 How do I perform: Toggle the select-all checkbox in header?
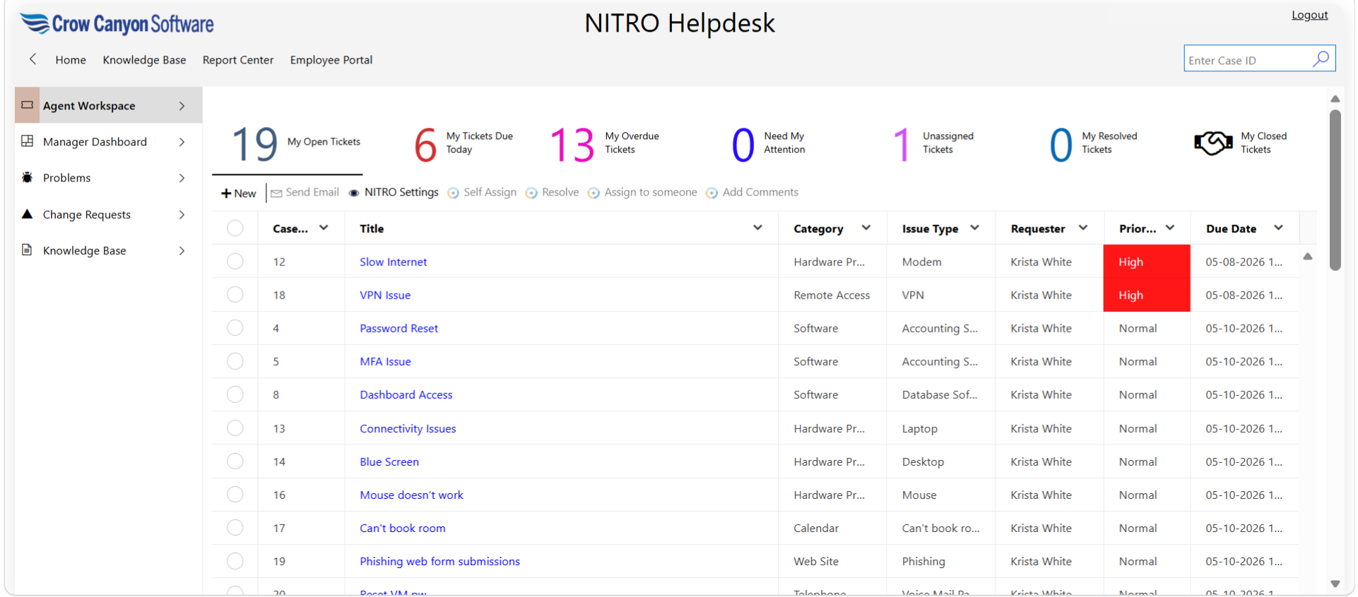tap(235, 228)
